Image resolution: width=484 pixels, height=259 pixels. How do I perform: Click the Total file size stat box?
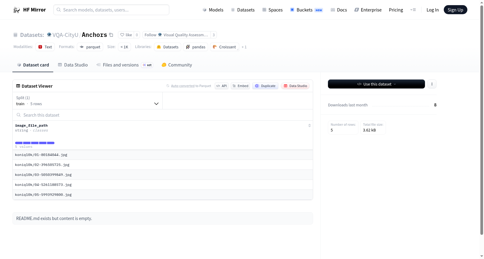pos(373,128)
